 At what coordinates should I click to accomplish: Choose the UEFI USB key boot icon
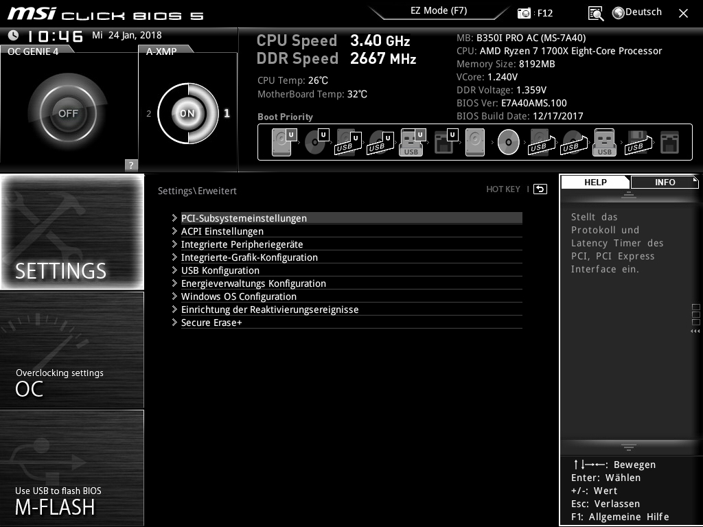pos(412,143)
